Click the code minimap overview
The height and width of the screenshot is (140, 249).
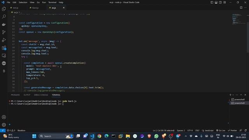238,19
